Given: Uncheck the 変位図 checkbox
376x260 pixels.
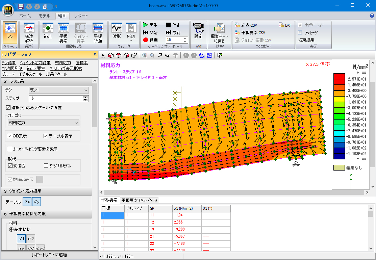Looking at the screenshot, I should pos(10,166).
